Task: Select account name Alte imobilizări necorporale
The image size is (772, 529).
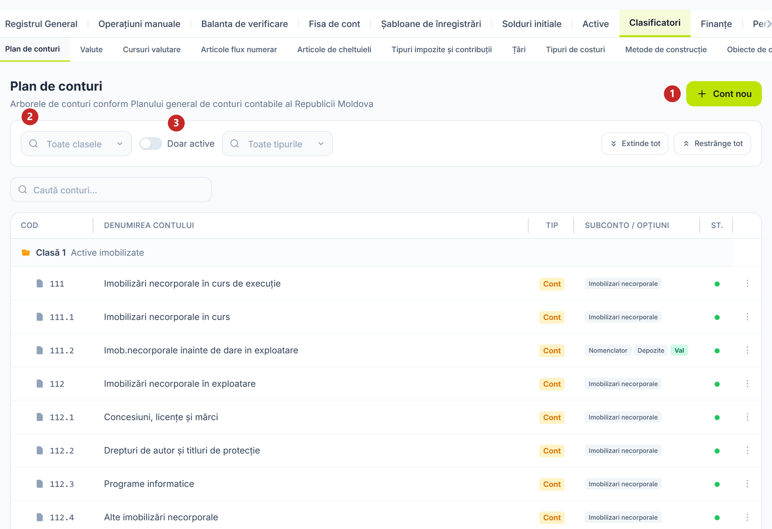Action: pyautogui.click(x=161, y=517)
